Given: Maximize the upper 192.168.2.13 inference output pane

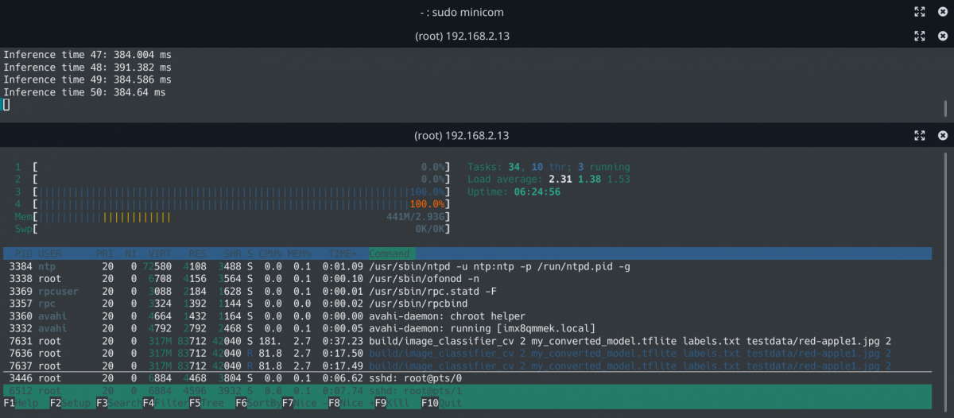Looking at the screenshot, I should (919, 36).
